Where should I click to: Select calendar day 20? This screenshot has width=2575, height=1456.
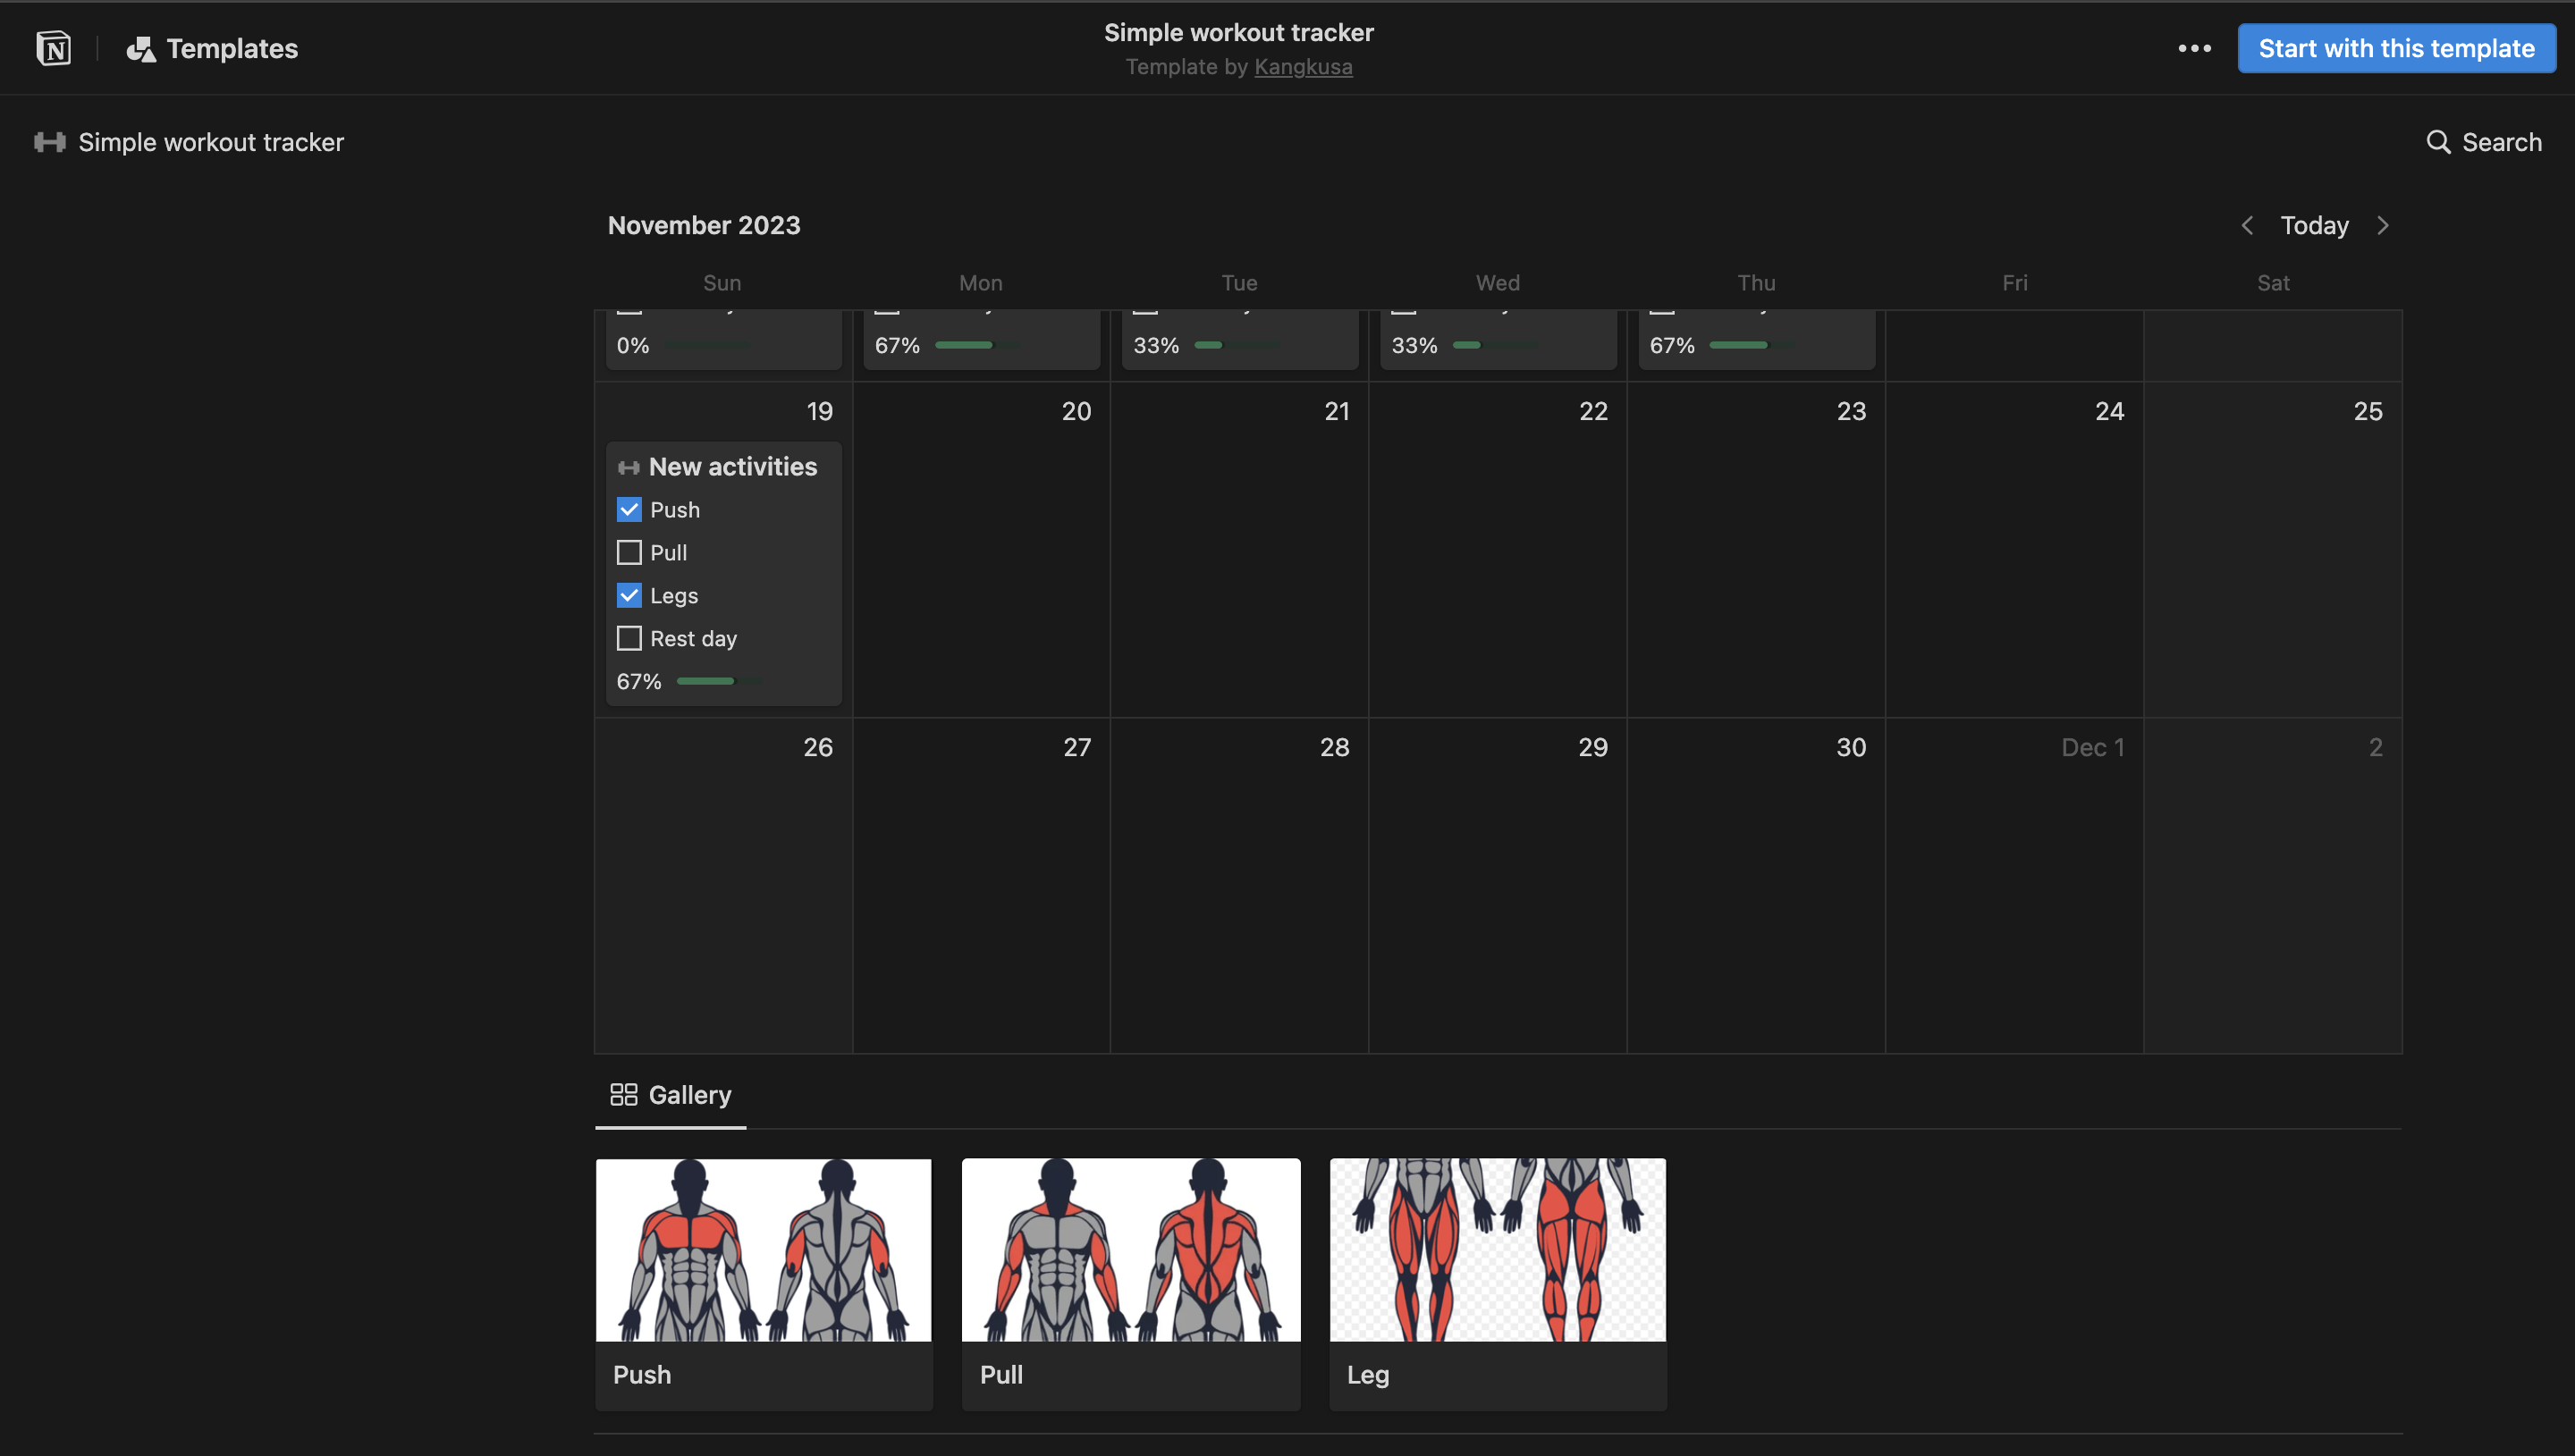(x=1076, y=411)
